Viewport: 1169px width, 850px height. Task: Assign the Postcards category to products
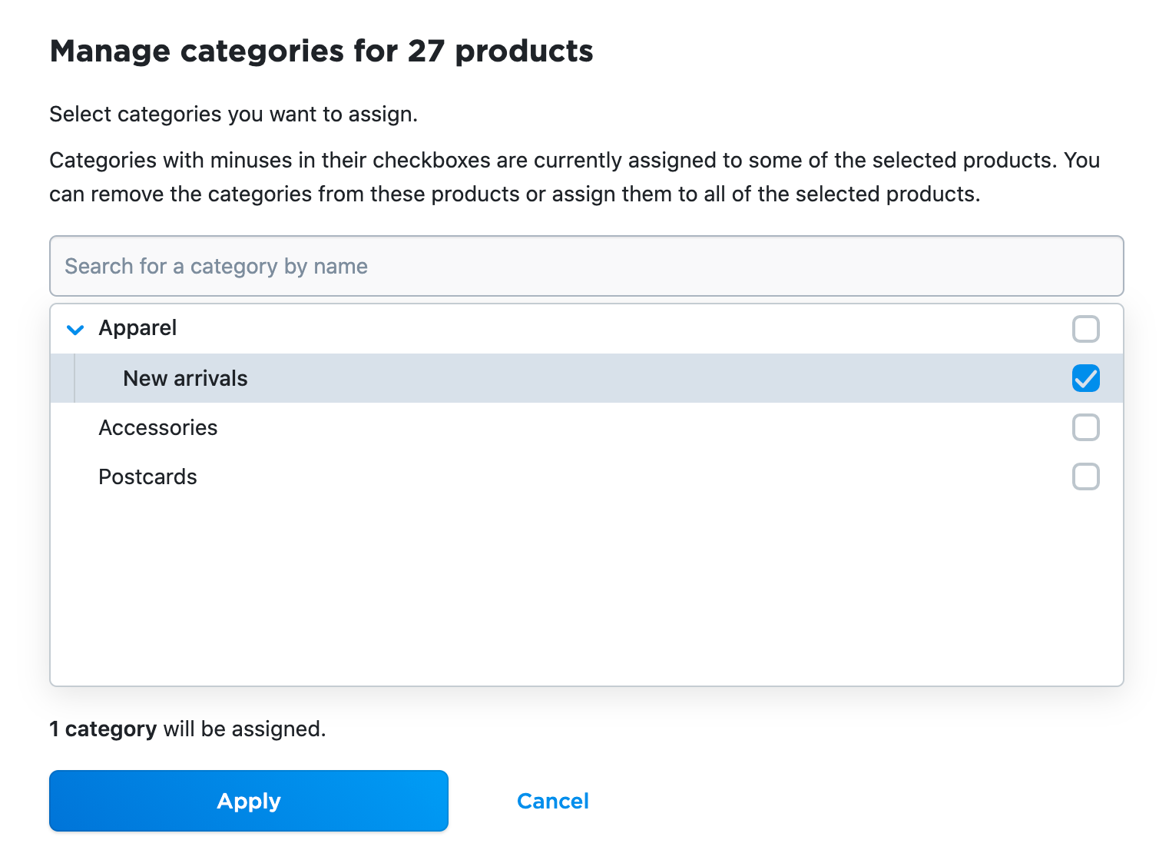tap(1085, 476)
